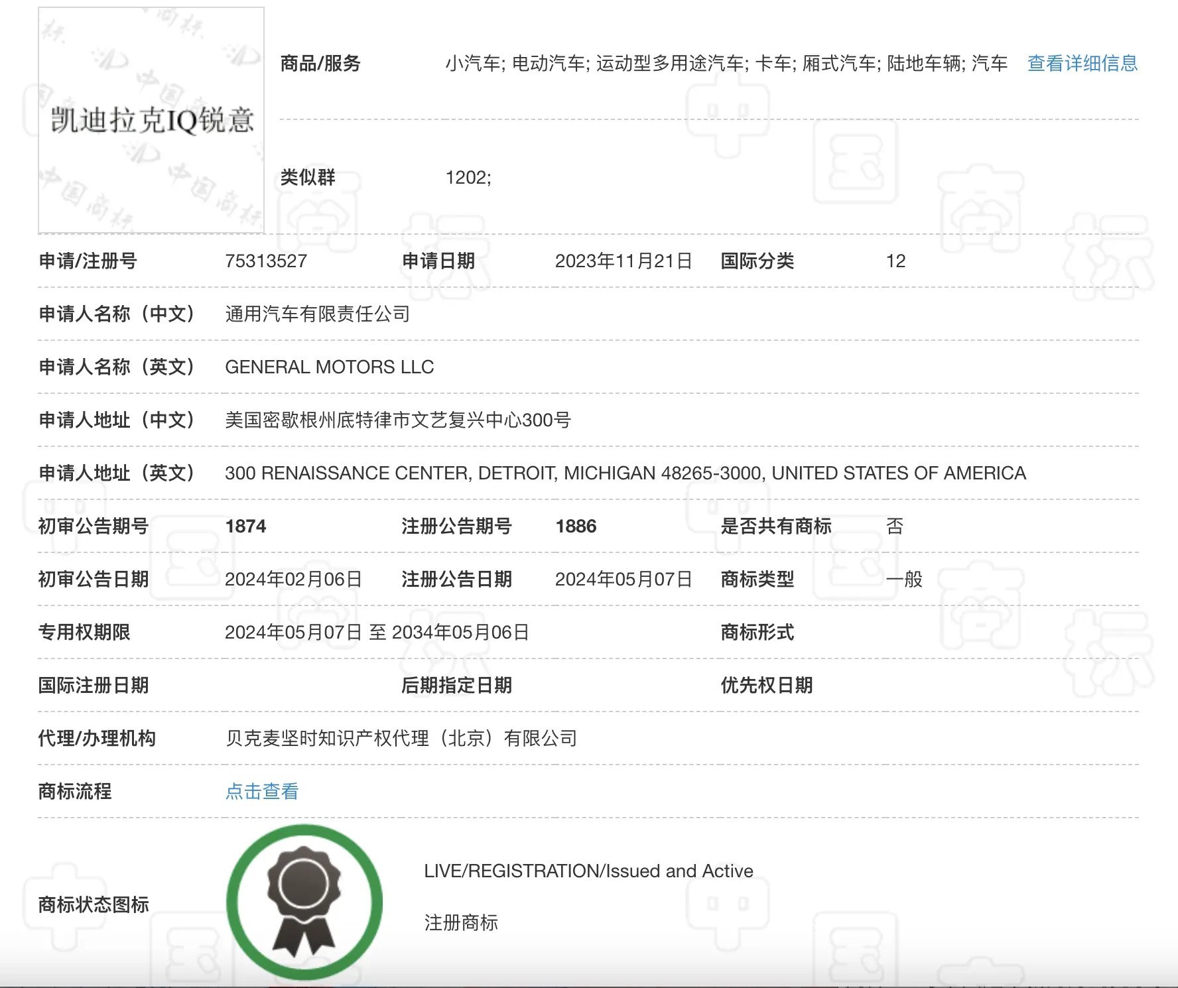Click the agency name 贝克麦坚时知识产权代理
Image resolution: width=1178 pixels, height=988 pixels.
(401, 739)
